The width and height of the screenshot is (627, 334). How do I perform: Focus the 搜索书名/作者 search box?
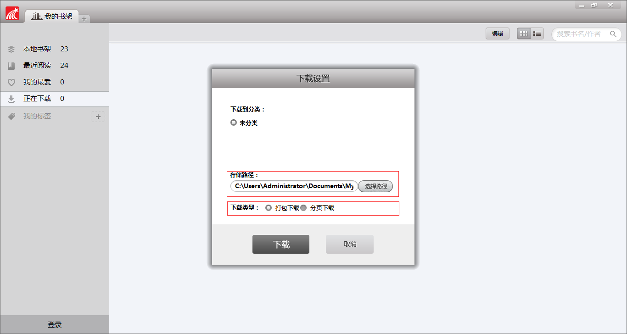pyautogui.click(x=587, y=34)
